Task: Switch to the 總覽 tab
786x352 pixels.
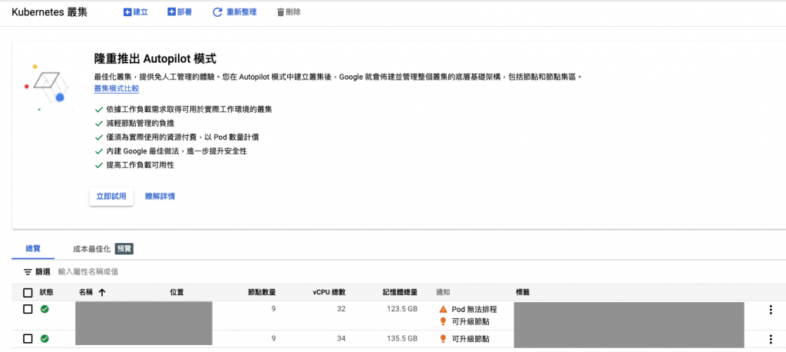Action: pyautogui.click(x=33, y=248)
